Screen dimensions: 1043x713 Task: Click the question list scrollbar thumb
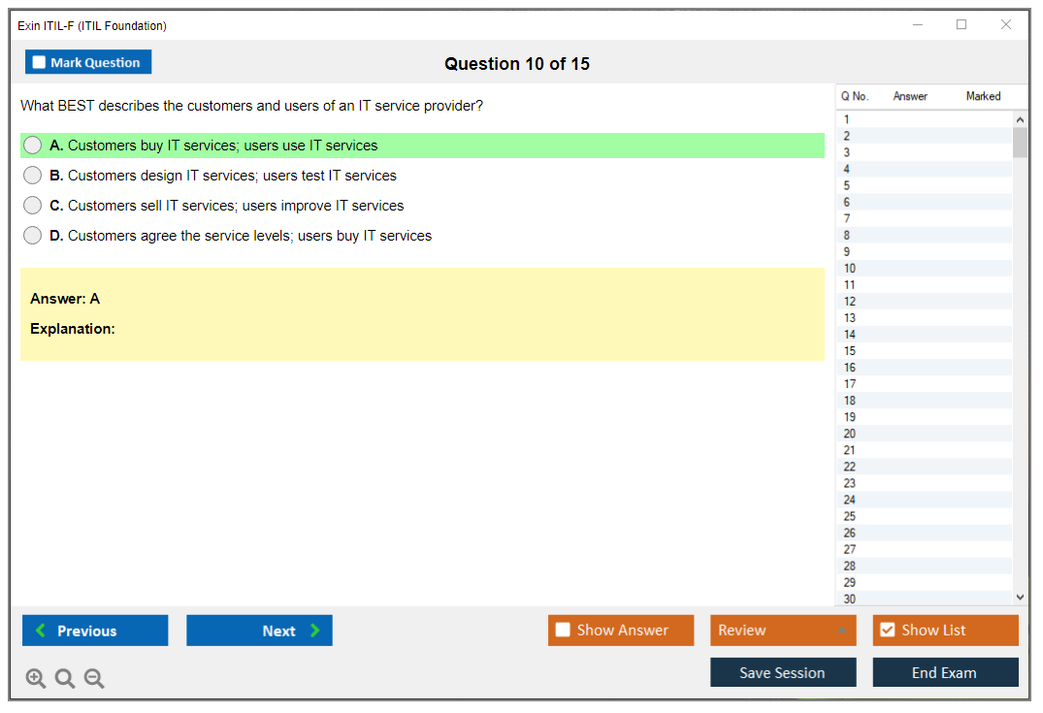[1020, 142]
